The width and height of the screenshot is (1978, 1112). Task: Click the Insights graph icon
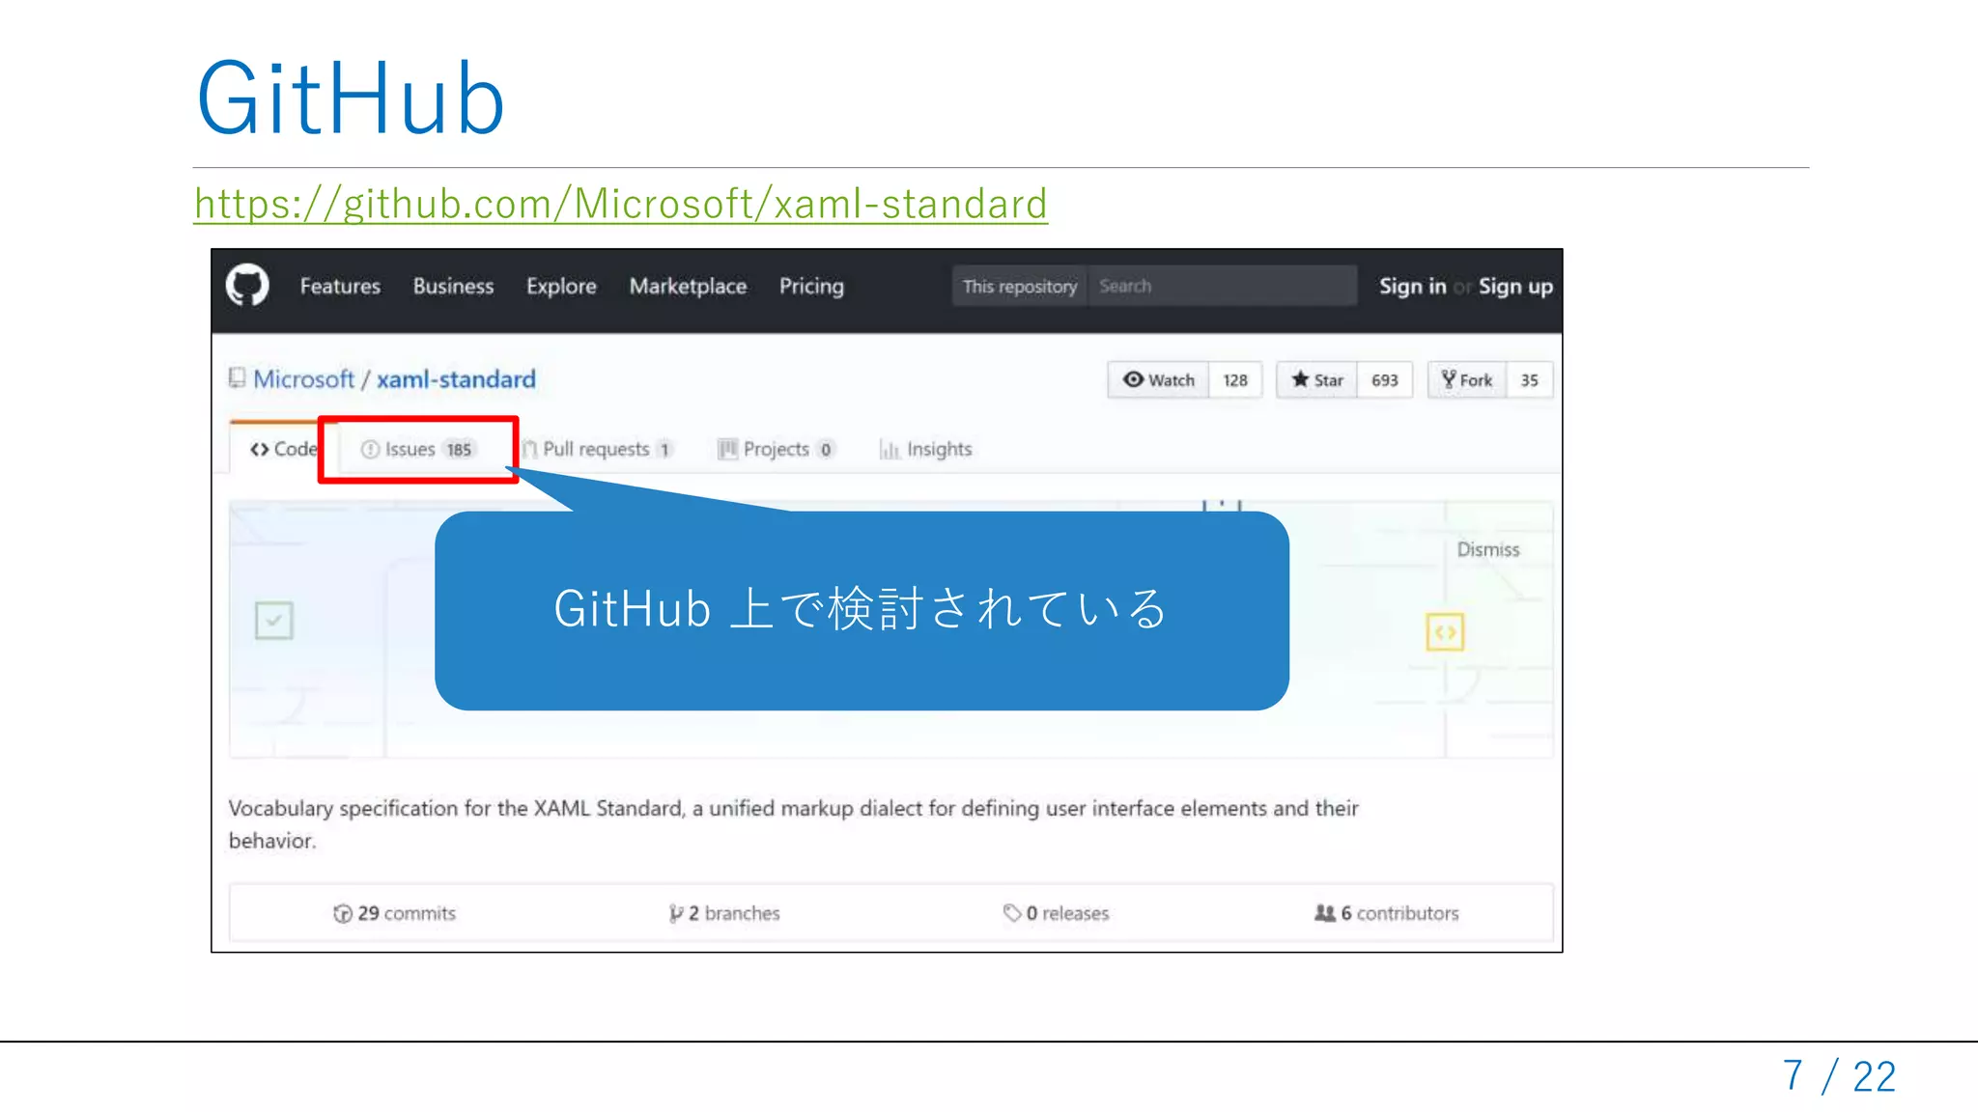(x=889, y=449)
